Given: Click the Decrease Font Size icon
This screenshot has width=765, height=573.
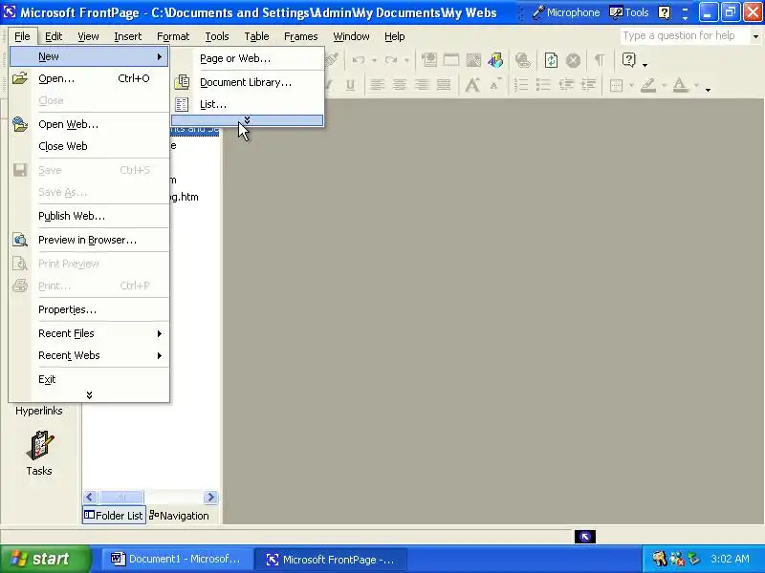Looking at the screenshot, I should (x=494, y=85).
